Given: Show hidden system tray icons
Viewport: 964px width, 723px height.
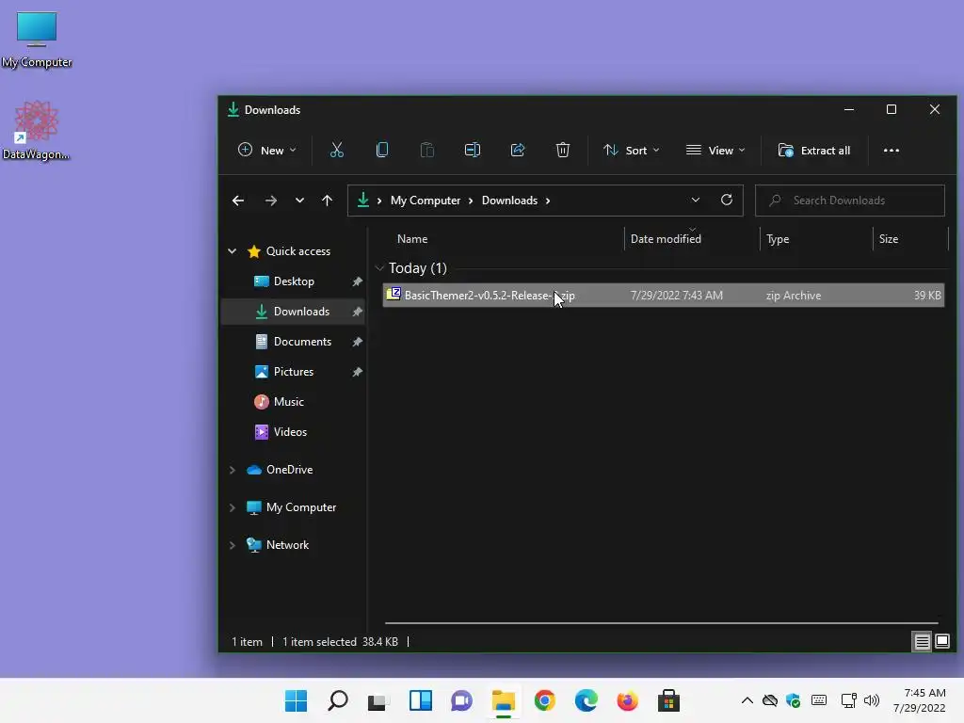Looking at the screenshot, I should [747, 700].
